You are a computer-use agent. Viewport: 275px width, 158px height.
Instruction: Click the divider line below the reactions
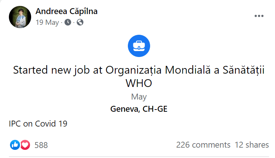pos(139,156)
